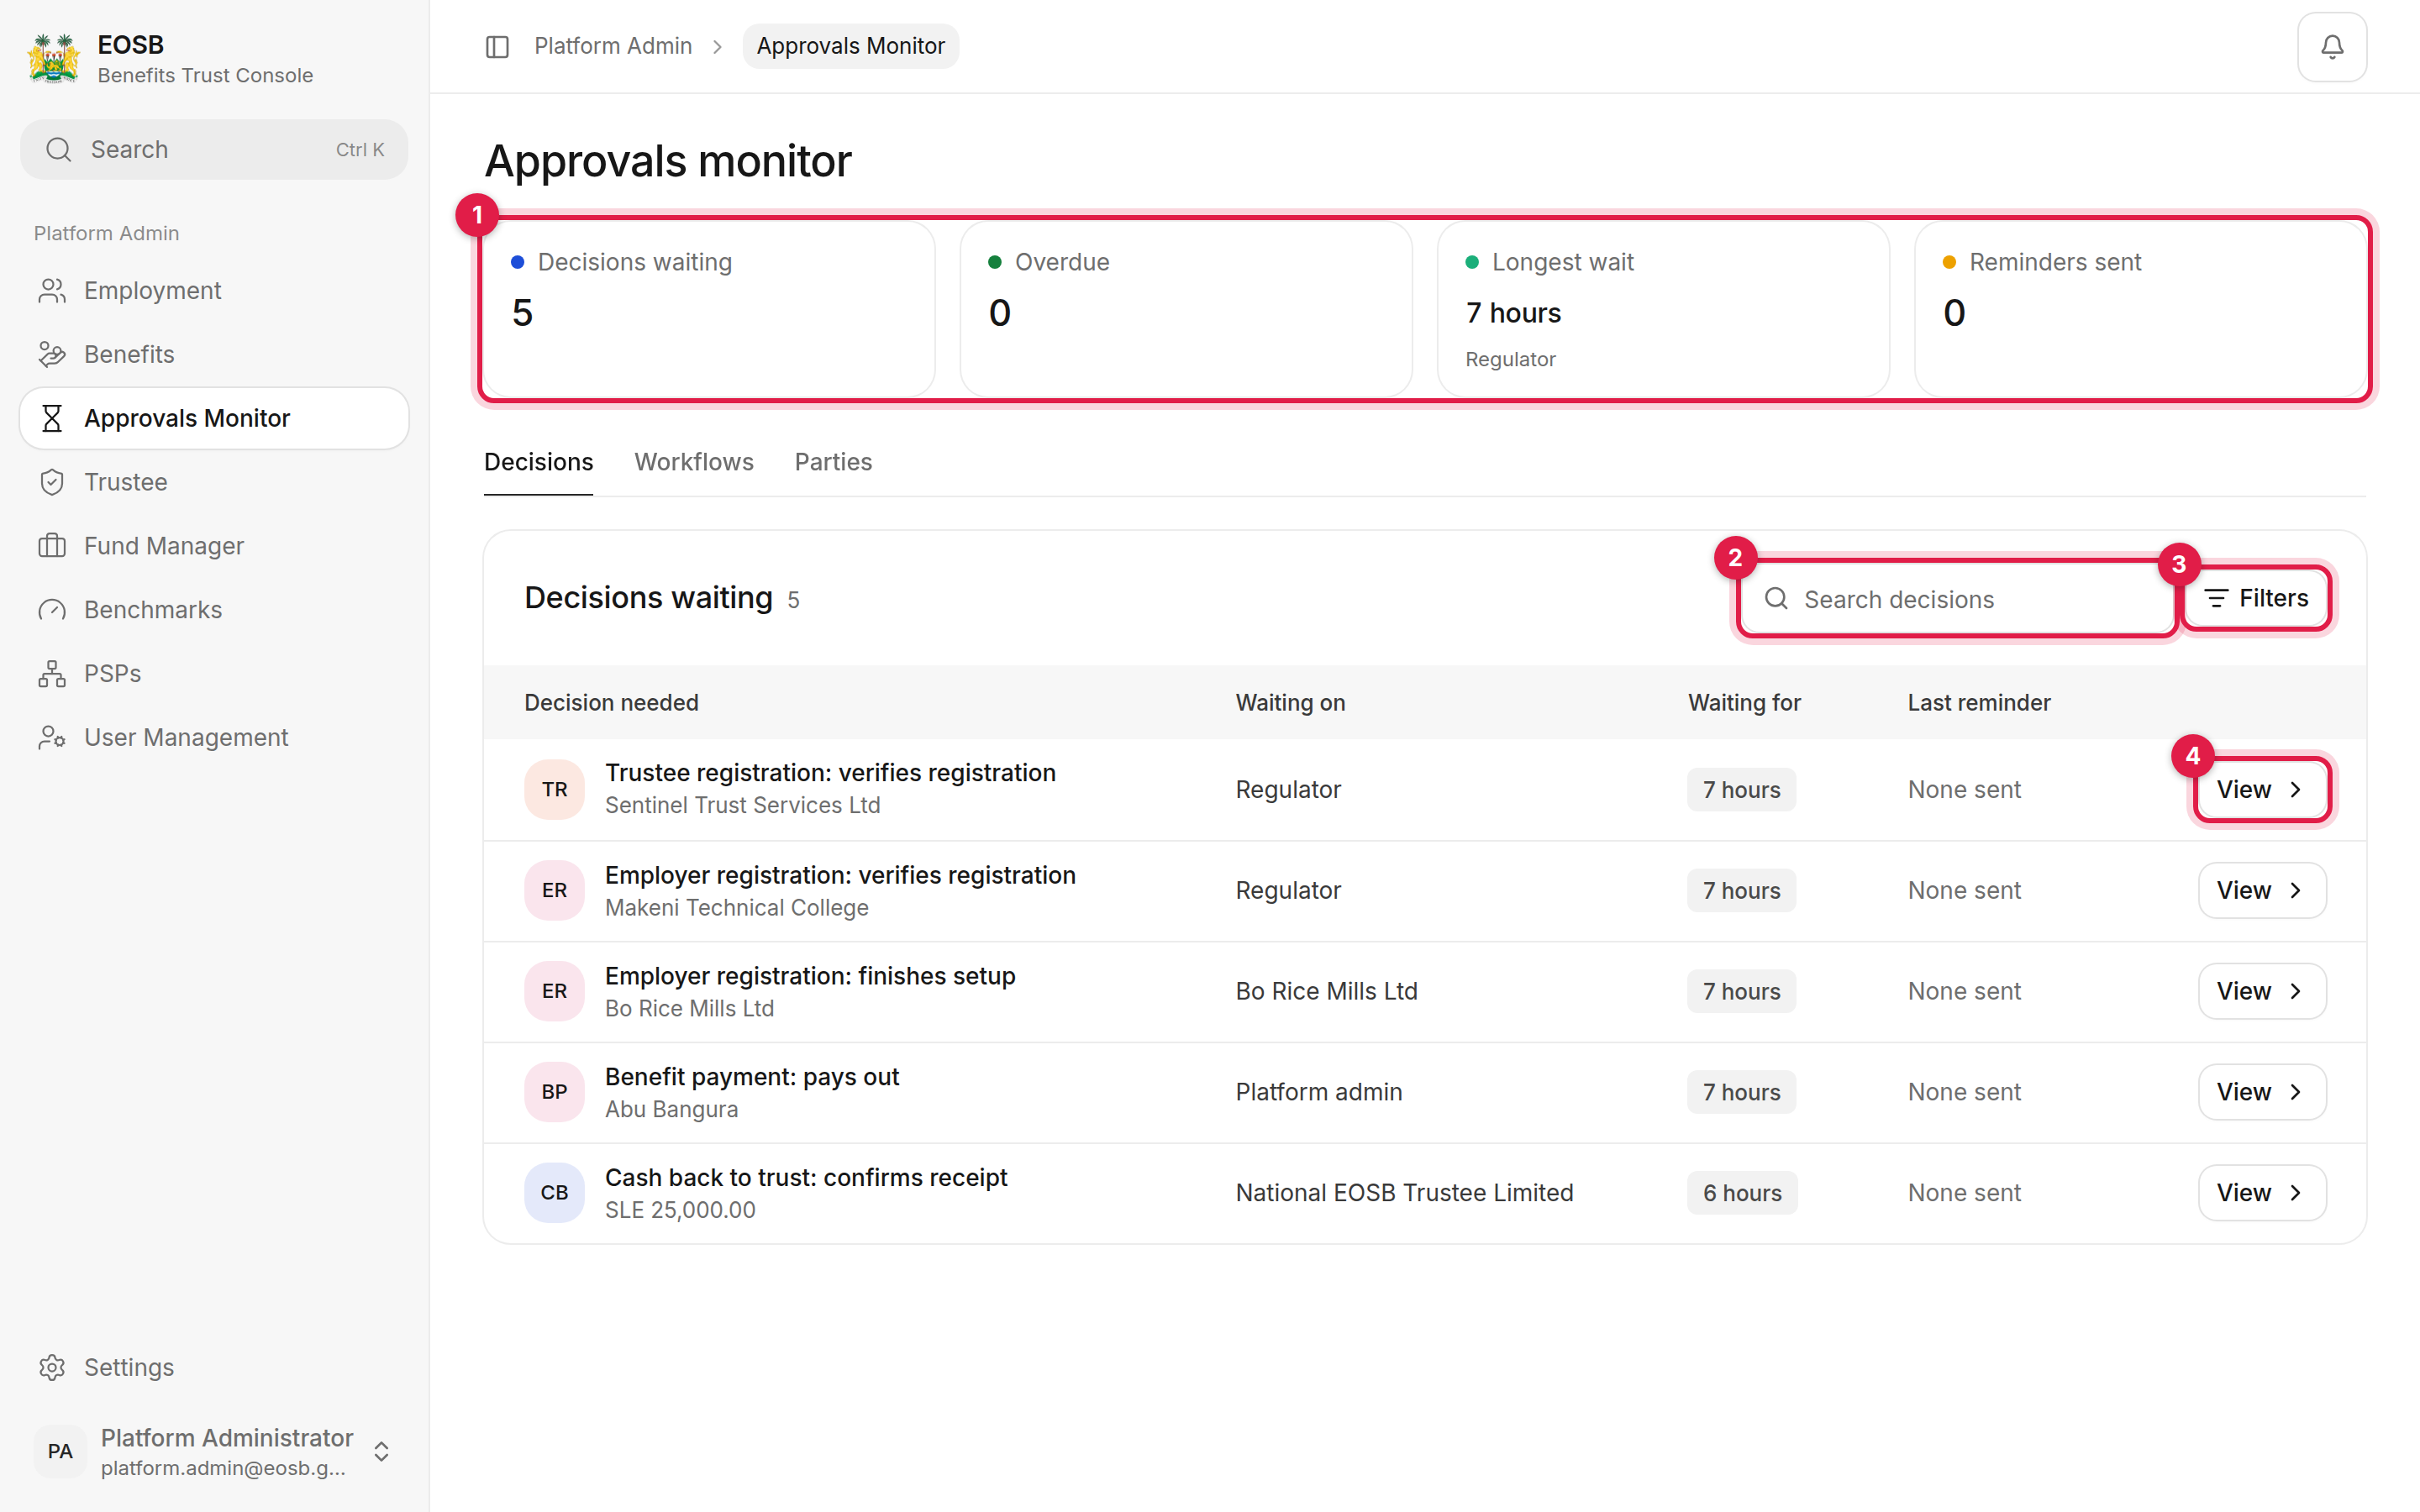Select Approvals Monitor in the sidebar

pos(214,418)
